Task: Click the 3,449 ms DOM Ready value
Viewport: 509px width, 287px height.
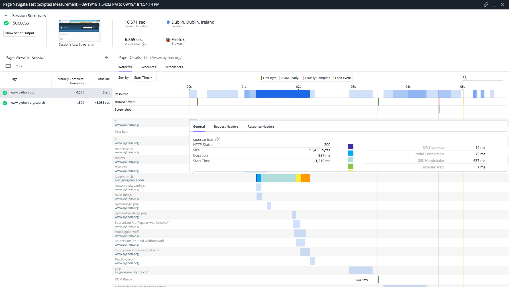Action: pyautogui.click(x=361, y=280)
